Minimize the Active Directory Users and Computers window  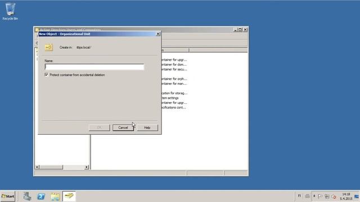click(235, 30)
